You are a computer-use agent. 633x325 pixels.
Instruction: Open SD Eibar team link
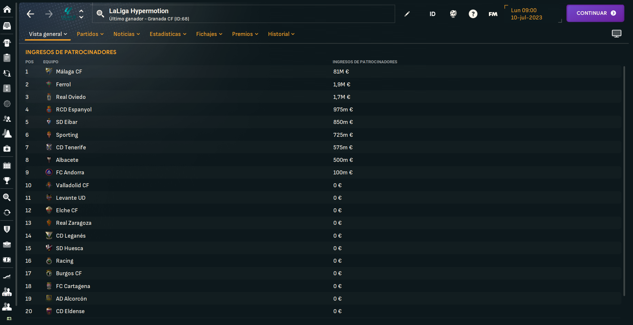pos(67,122)
